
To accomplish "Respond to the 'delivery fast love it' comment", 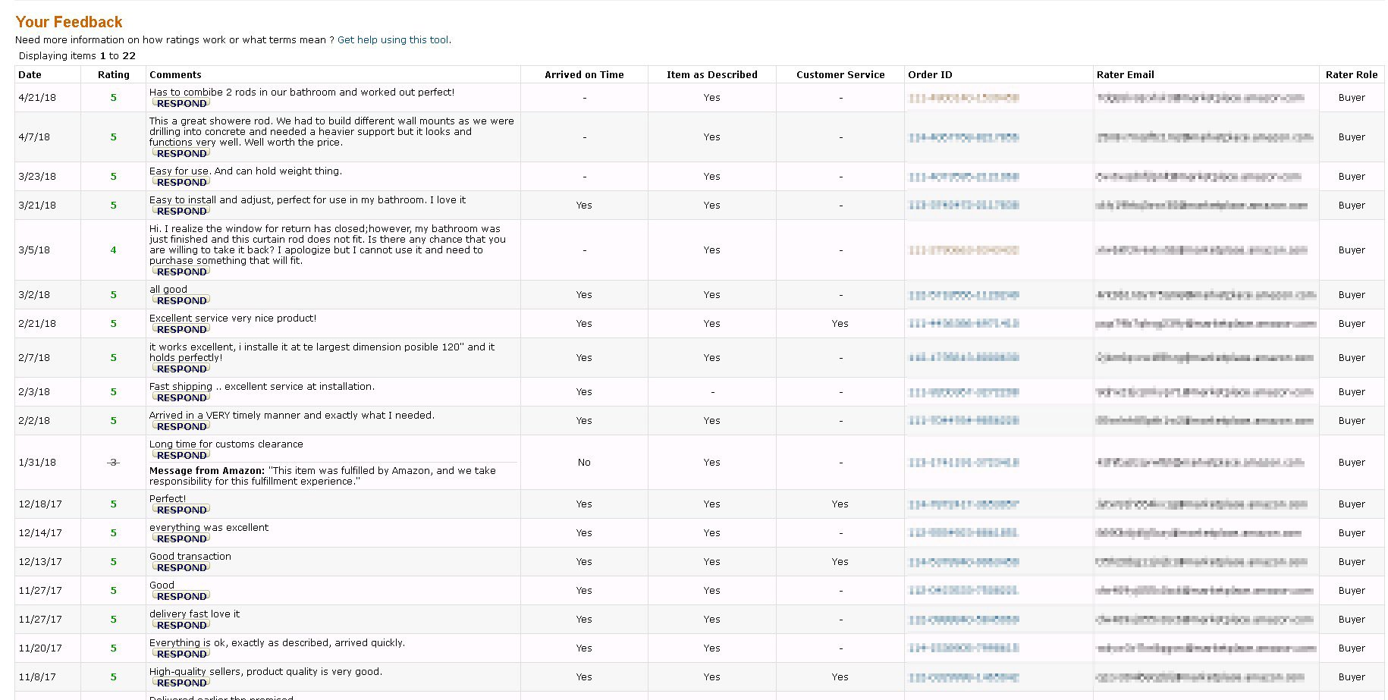I will click(x=181, y=625).
